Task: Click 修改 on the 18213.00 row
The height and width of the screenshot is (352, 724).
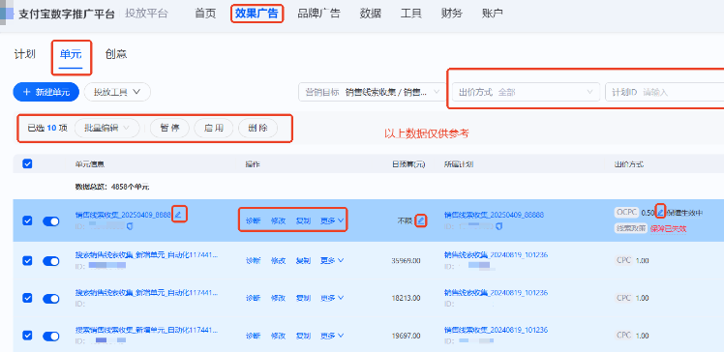Action: [278, 299]
